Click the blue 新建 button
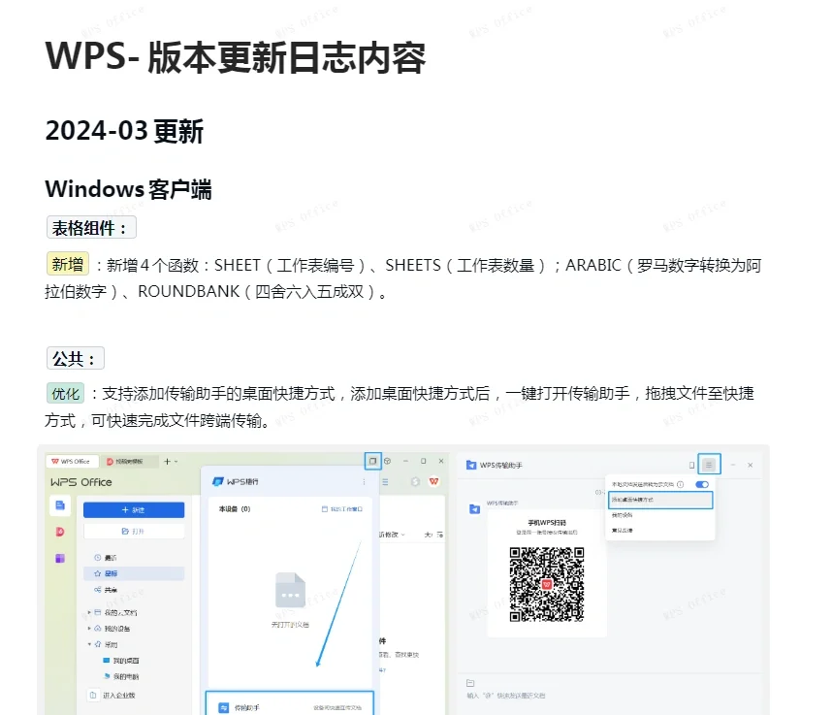The image size is (833, 715). click(134, 509)
